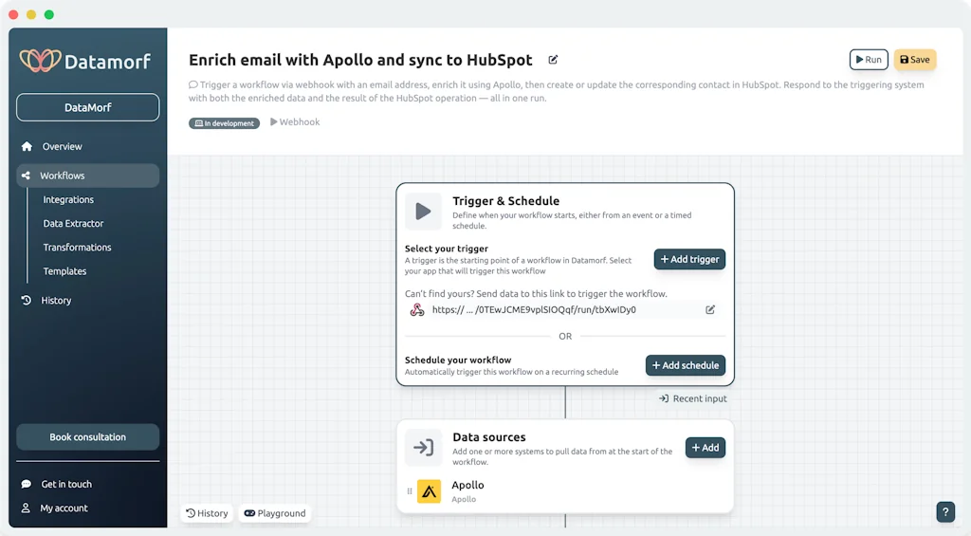Open Transformations in the sidebar
The image size is (971, 536).
click(77, 248)
